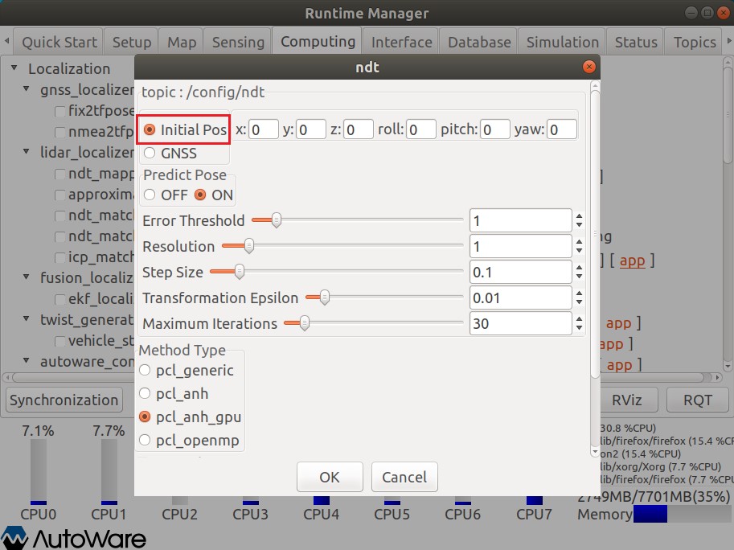Check the fix2tfpose checkbox
This screenshot has width=734, height=550.
click(59, 110)
